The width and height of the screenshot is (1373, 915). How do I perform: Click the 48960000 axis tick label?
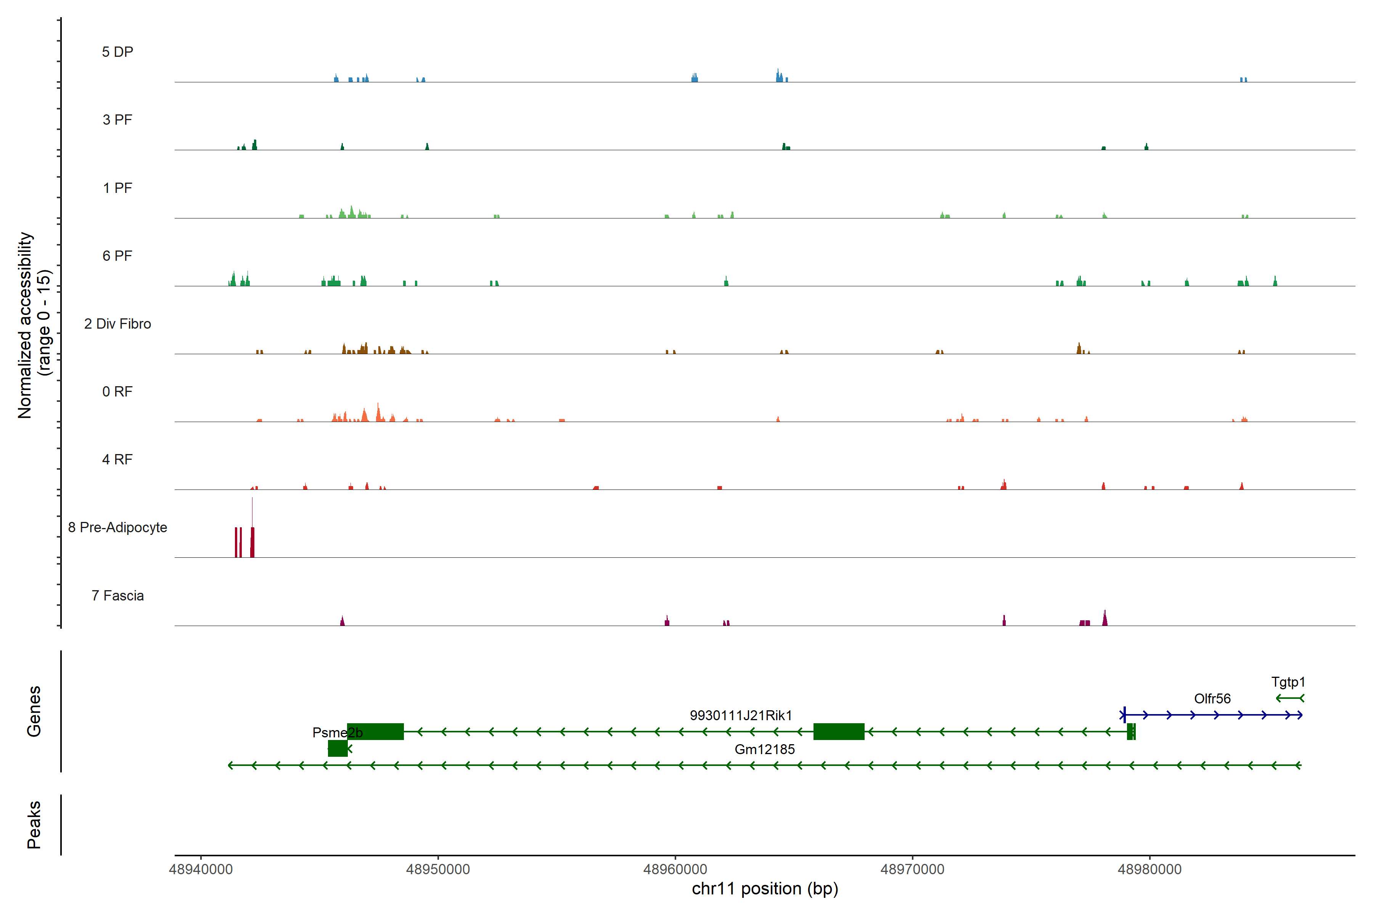[x=675, y=869]
